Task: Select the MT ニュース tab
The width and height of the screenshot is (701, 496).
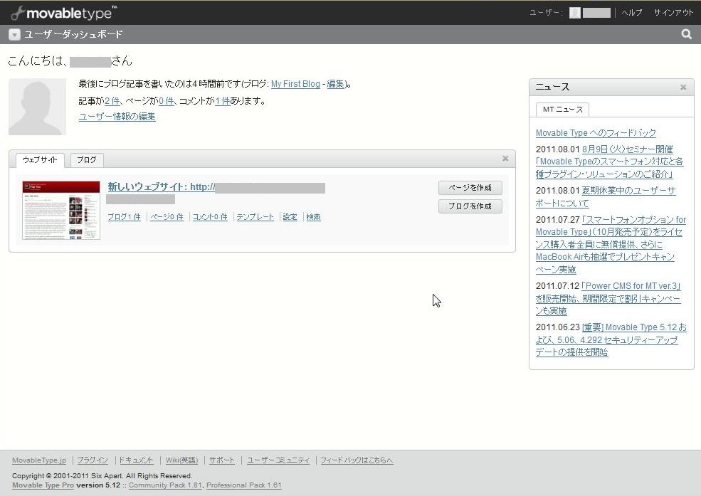Action: pyautogui.click(x=562, y=110)
